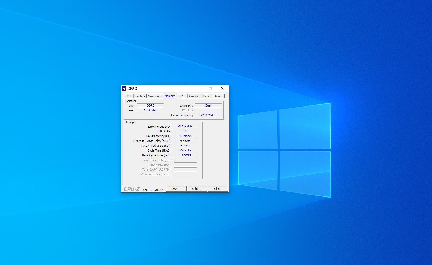Click the Type field showing DDR3
This screenshot has height=265, width=432.
(150, 105)
